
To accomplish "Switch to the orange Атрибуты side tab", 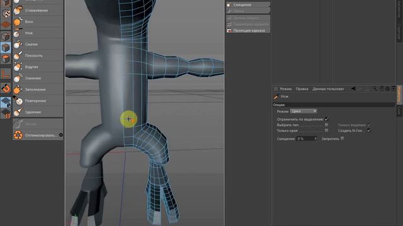I will click(x=399, y=95).
